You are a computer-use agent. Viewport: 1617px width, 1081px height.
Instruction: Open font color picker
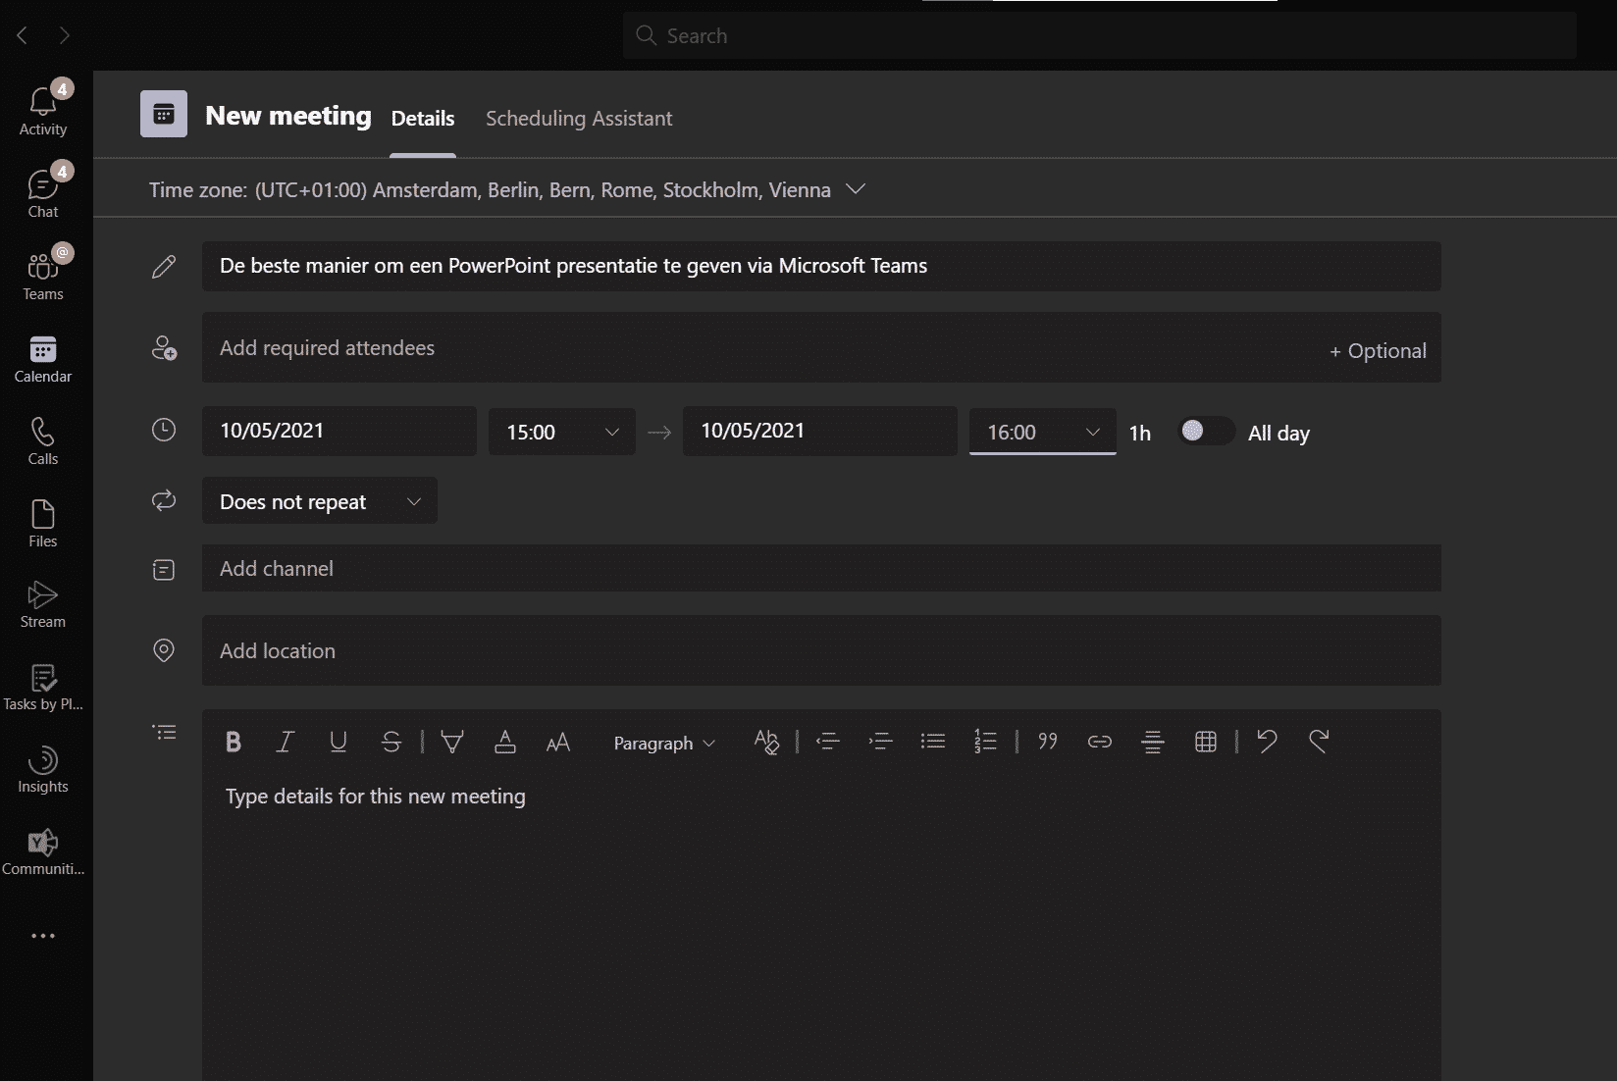(505, 742)
